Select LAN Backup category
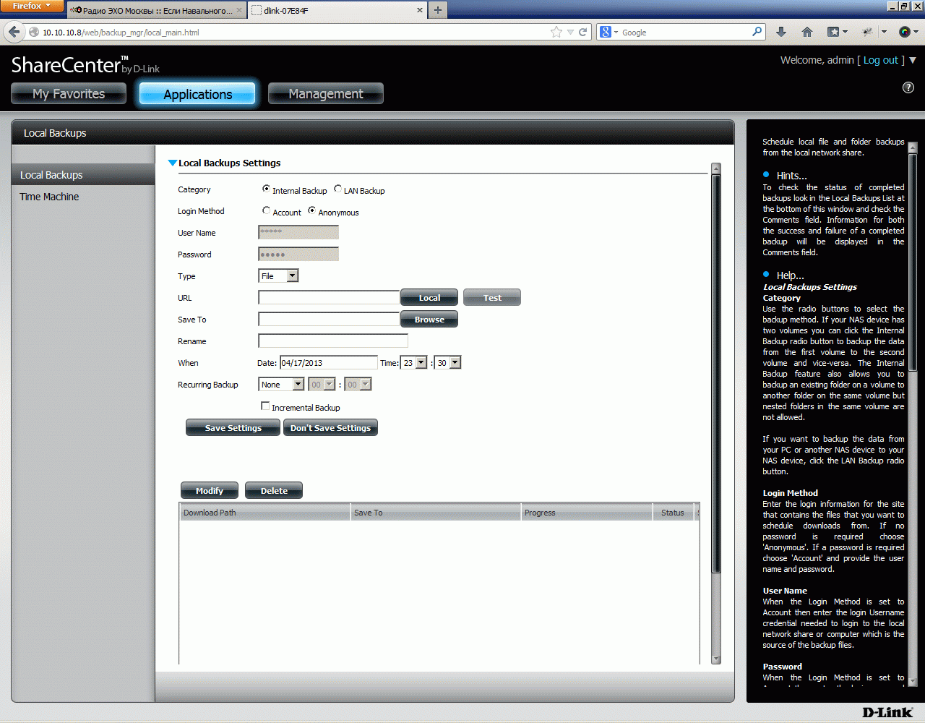The width and height of the screenshot is (925, 723). (x=337, y=189)
